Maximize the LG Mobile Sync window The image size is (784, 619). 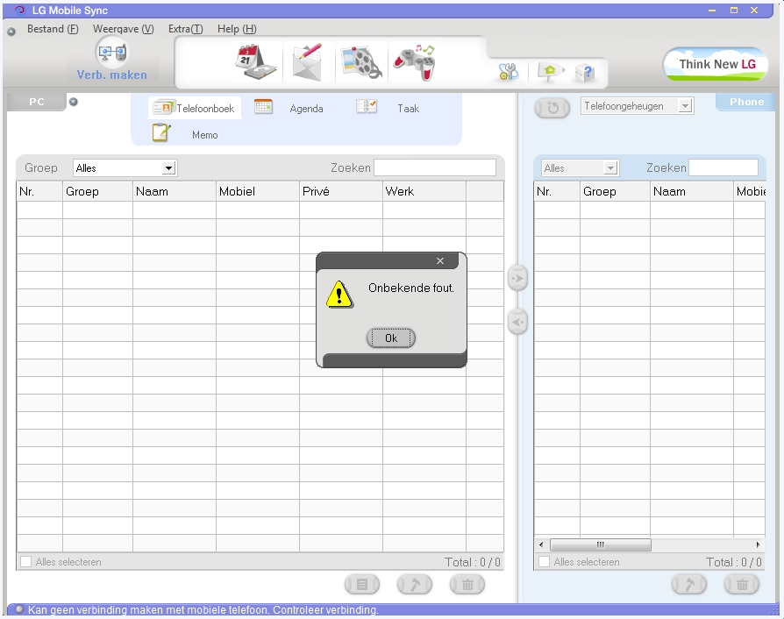733,10
